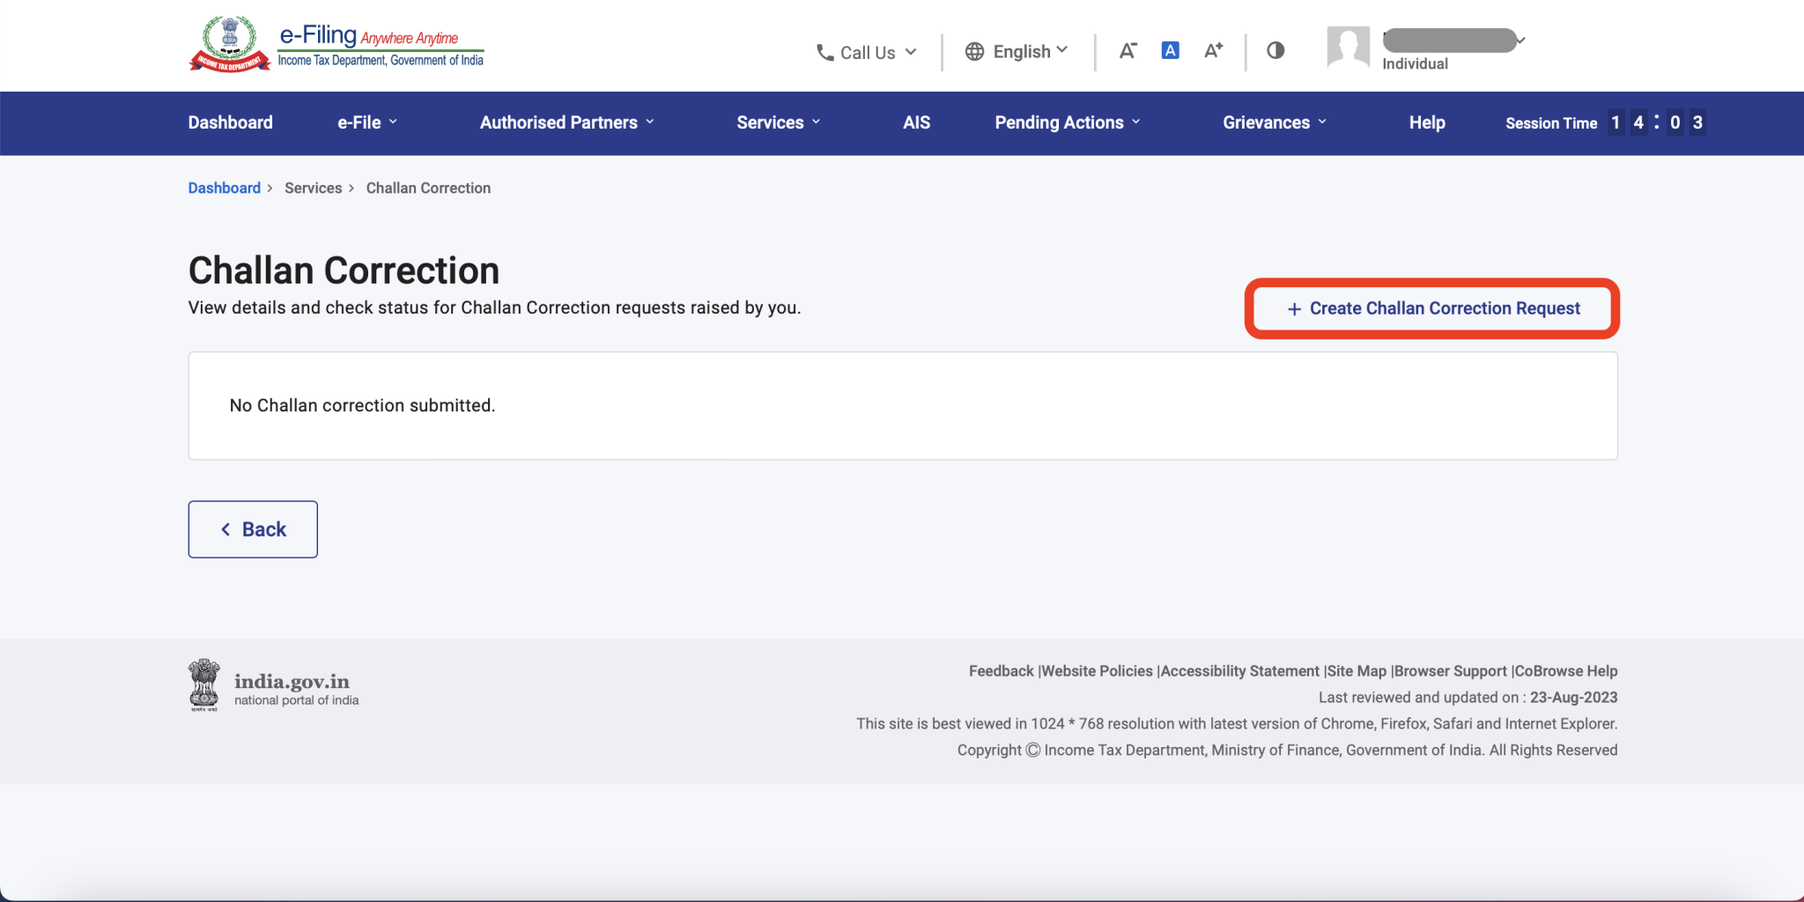The image size is (1804, 902).
Task: Expand the Pending Actions menu
Action: coord(1067,122)
